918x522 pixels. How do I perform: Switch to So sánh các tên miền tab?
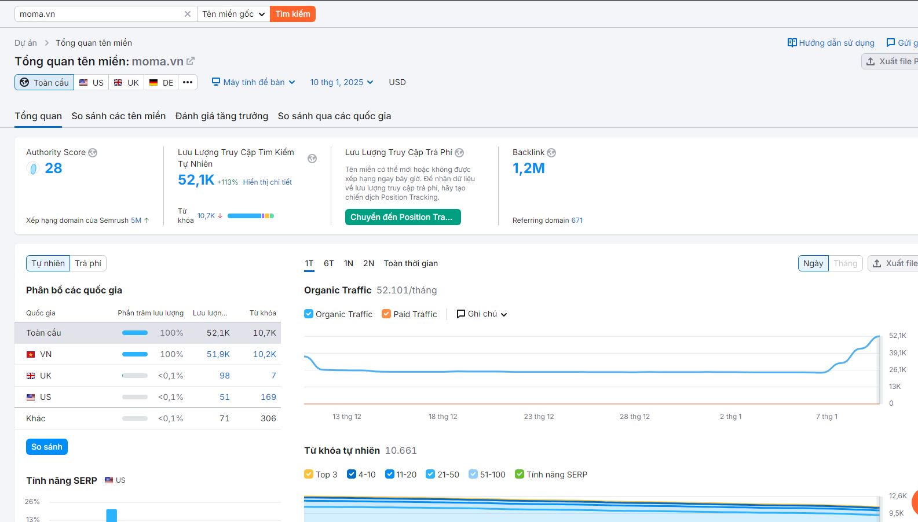(x=118, y=116)
